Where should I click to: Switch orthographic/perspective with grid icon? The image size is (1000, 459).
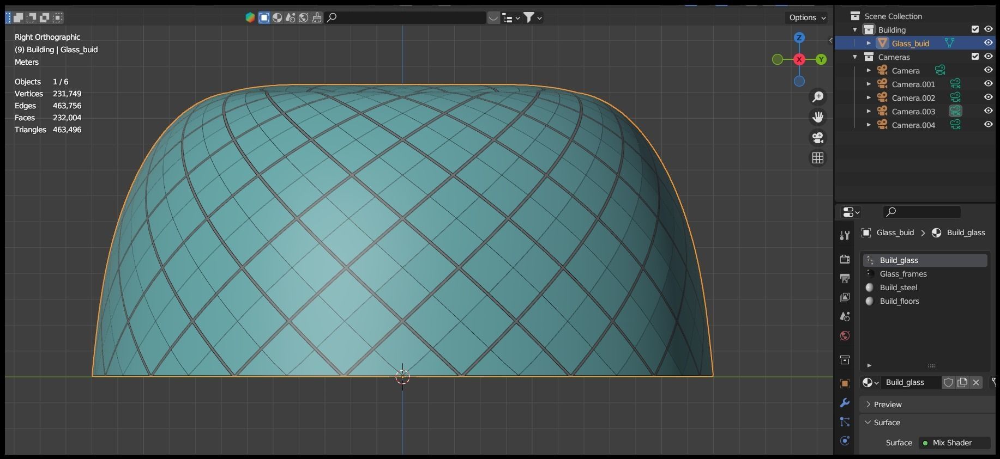pos(818,158)
